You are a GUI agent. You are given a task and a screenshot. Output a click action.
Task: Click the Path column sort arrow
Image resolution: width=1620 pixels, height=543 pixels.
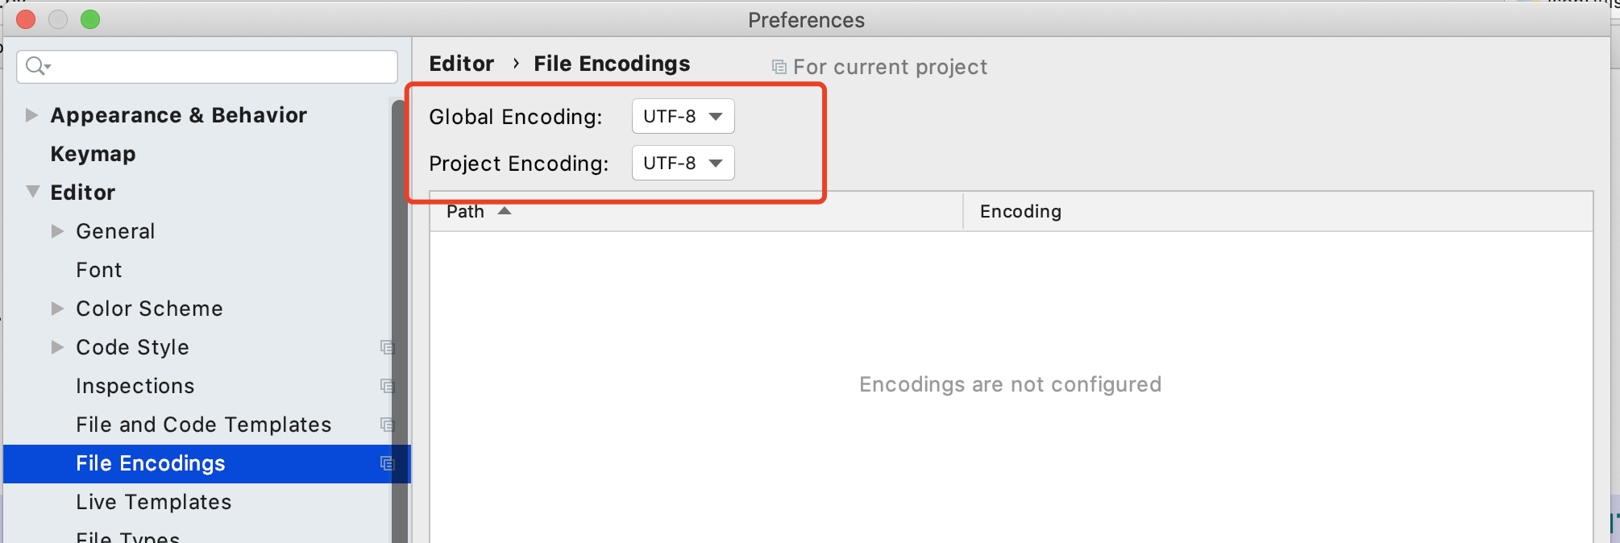click(x=505, y=211)
